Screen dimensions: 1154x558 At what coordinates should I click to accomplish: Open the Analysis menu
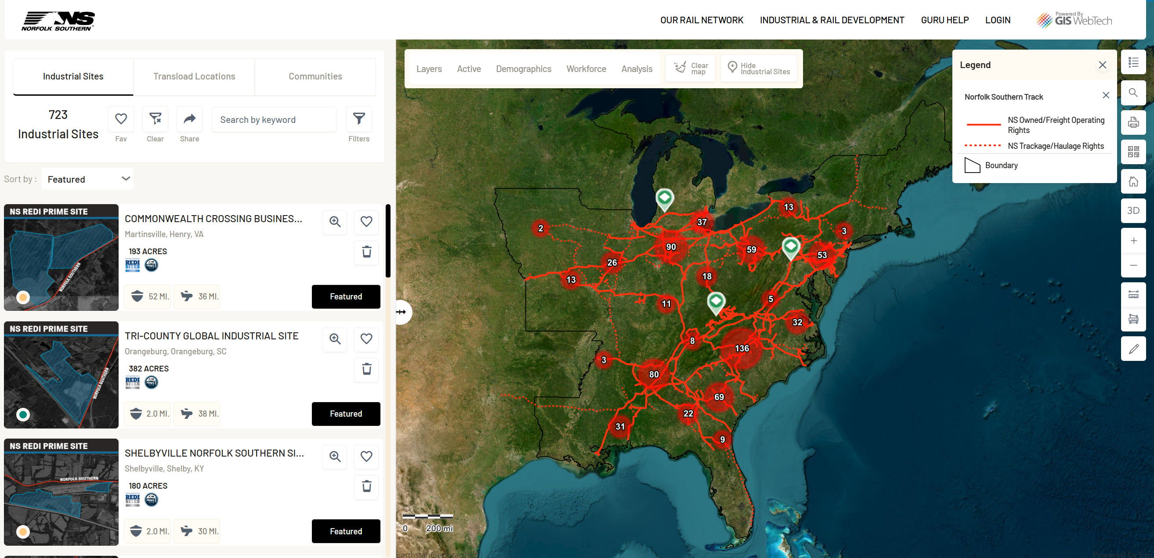click(636, 69)
